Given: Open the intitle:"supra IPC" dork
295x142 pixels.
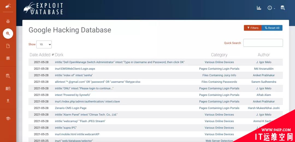Looking at the screenshot, I should pos(66,128).
